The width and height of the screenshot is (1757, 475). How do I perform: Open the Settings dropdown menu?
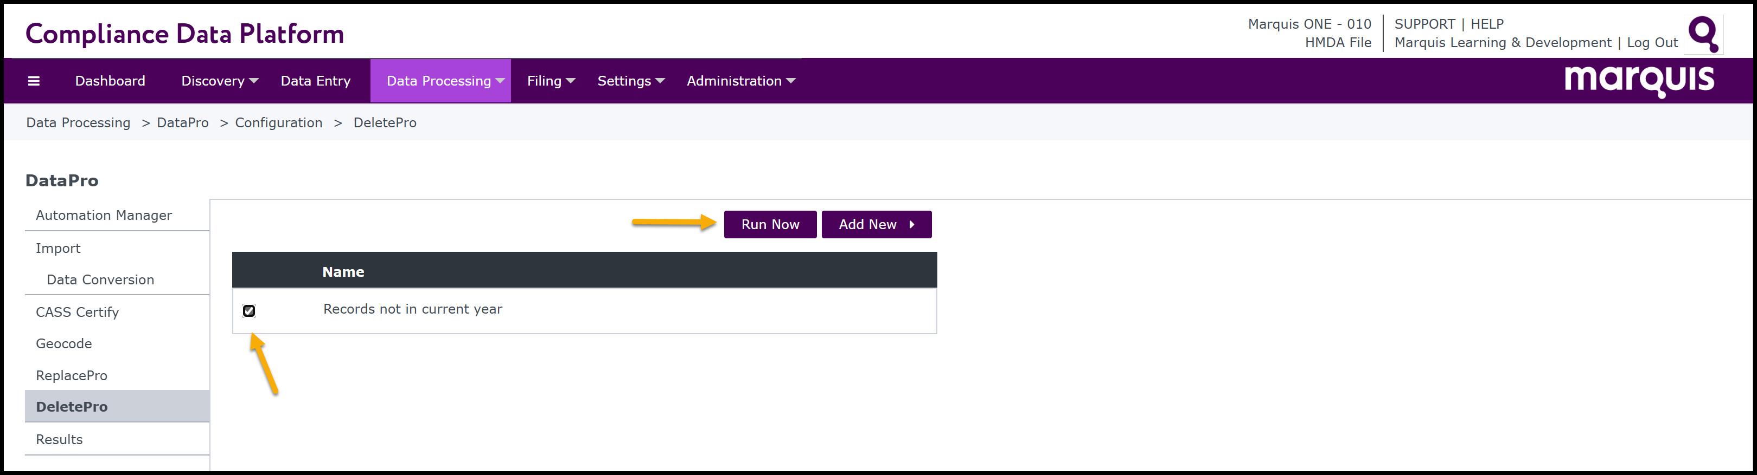[x=630, y=81]
